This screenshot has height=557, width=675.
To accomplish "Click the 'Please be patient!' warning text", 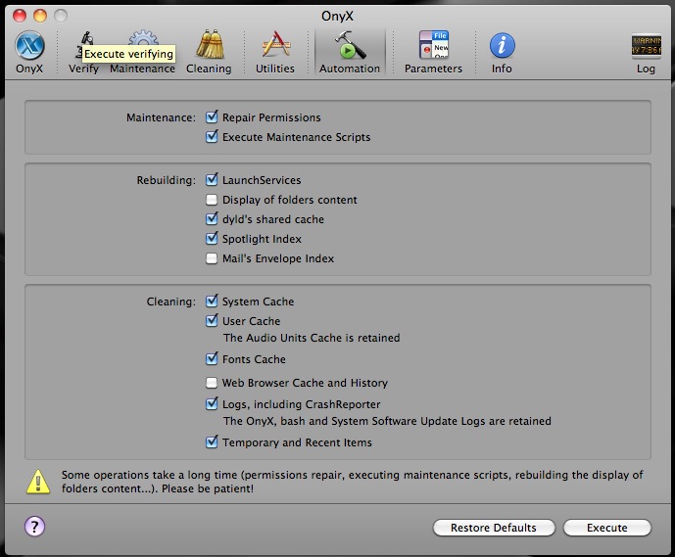I will [x=208, y=488].
